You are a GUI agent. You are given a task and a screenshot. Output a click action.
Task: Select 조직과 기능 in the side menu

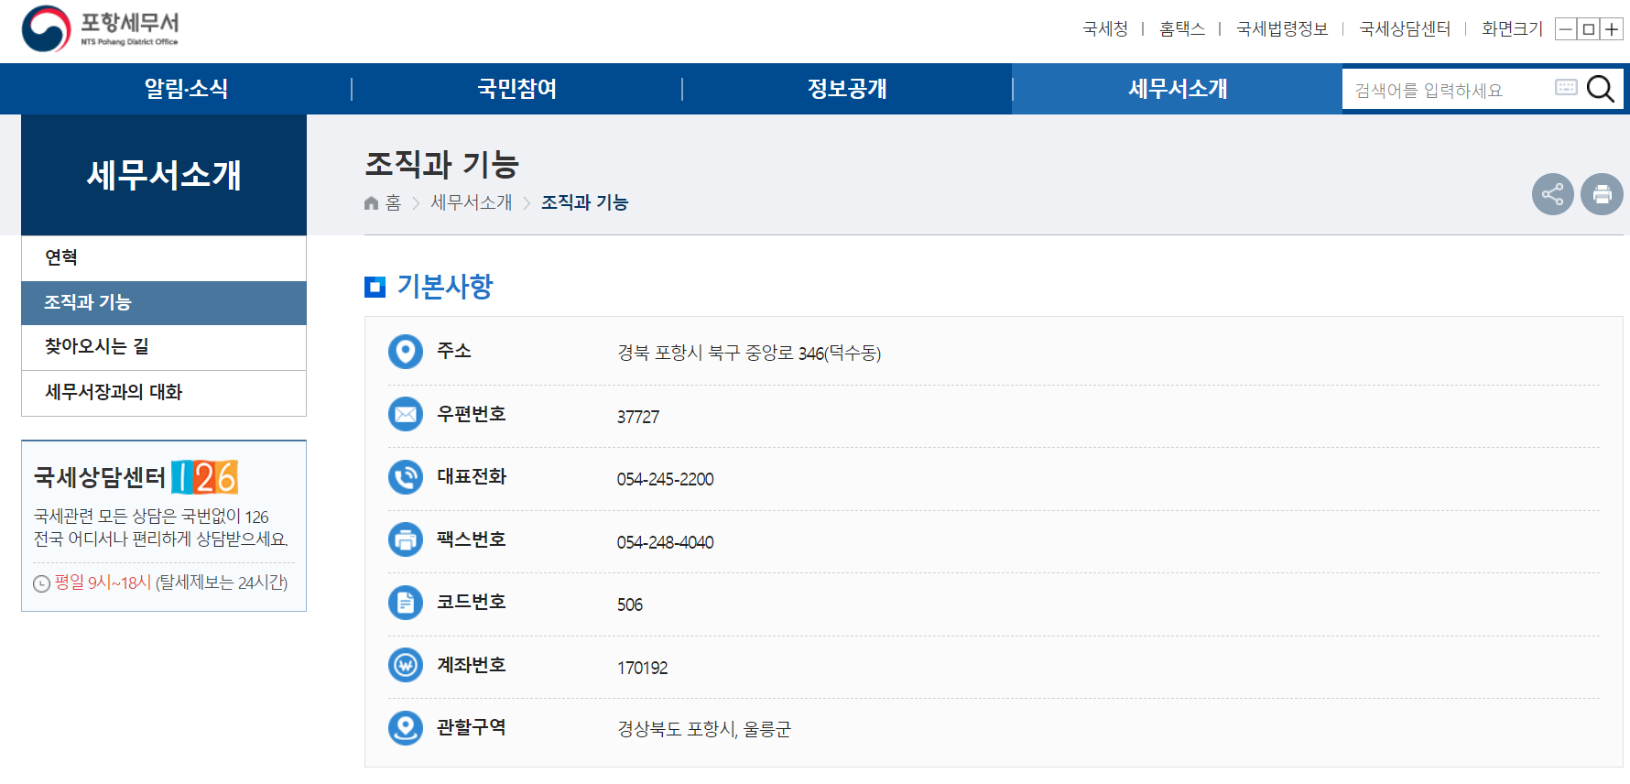[x=164, y=303]
